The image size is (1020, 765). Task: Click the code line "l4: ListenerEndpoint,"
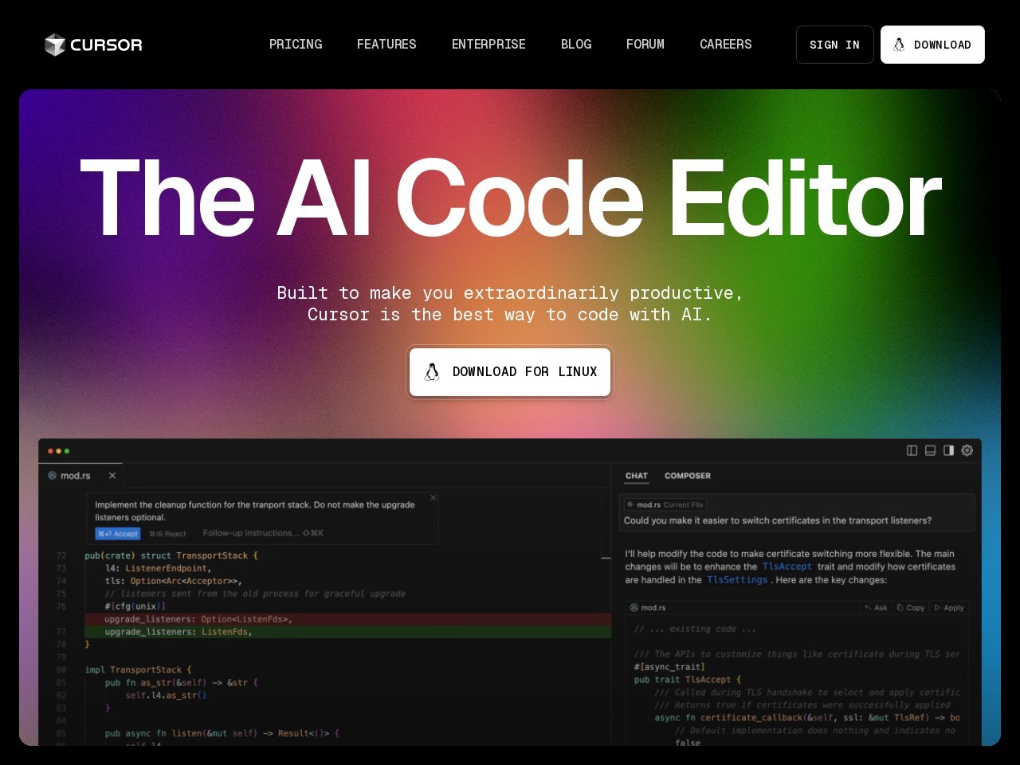point(158,568)
